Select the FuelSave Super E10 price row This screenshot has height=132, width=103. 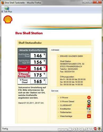point(33,62)
